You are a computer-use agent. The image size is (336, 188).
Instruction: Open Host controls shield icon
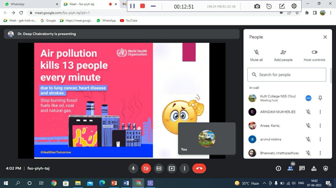pyautogui.click(x=326, y=168)
